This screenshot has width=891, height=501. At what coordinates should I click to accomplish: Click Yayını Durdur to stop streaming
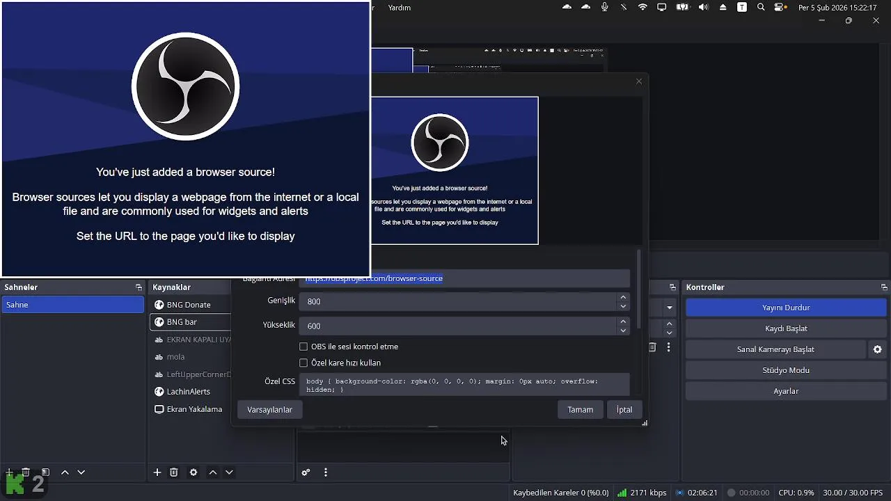coord(786,308)
